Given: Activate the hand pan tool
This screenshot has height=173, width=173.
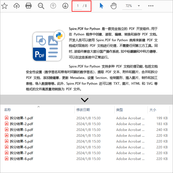Looking at the screenshot, I should 113,6.
